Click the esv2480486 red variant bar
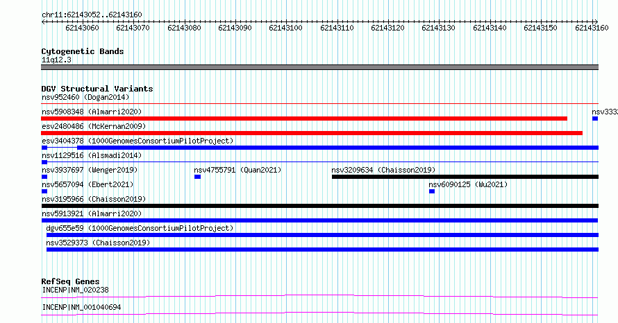The height and width of the screenshot is (323, 618). click(x=312, y=133)
